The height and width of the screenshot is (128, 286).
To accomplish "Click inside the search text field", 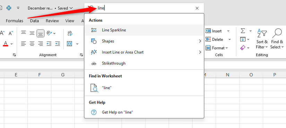I will pyautogui.click(x=144, y=8).
